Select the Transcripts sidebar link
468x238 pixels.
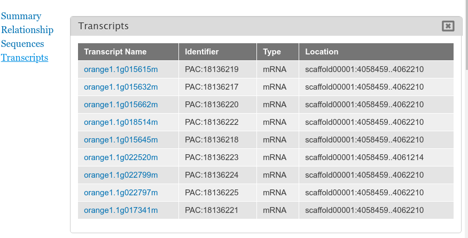coord(25,57)
